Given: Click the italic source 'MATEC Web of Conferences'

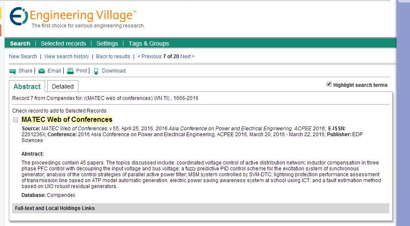Looking at the screenshot, I should tap(75, 129).
